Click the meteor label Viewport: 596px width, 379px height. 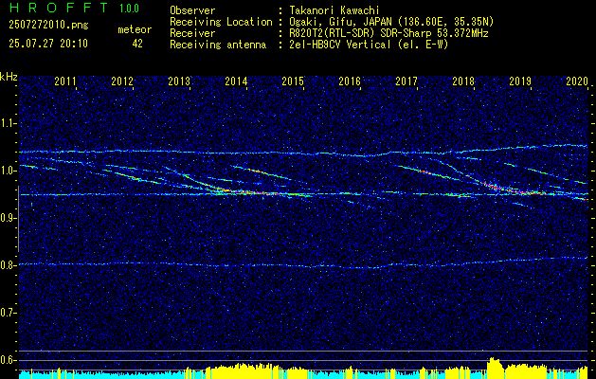135,29
